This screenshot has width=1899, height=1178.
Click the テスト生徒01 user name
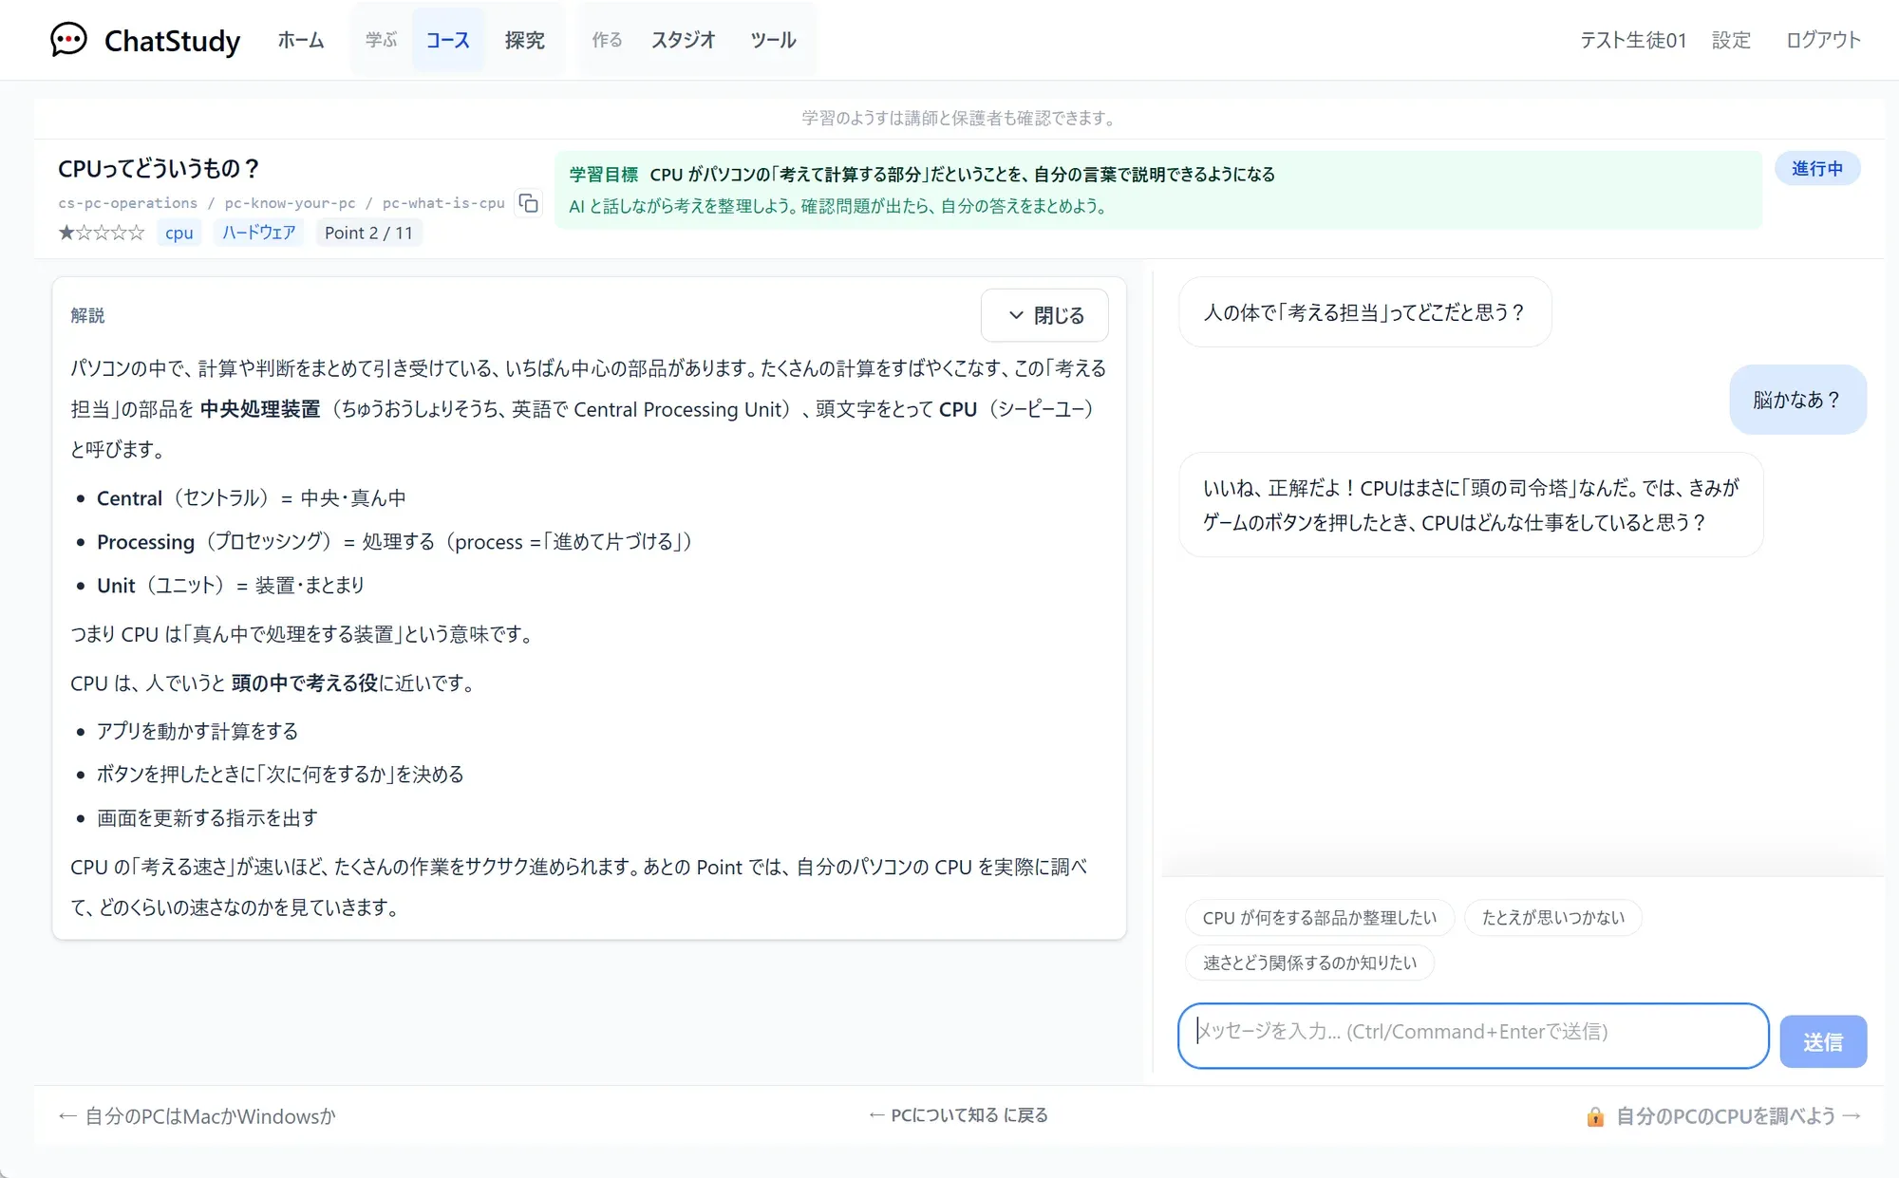point(1633,40)
